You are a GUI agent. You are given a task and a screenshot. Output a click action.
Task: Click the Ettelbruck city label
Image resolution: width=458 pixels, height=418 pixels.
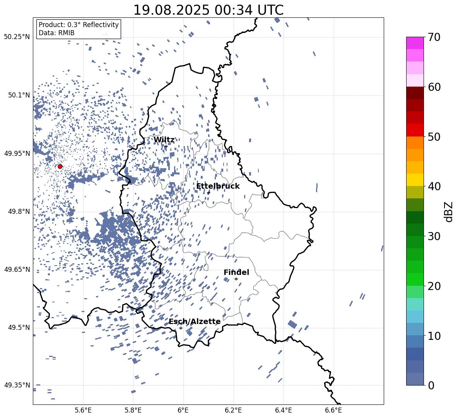pos(218,186)
